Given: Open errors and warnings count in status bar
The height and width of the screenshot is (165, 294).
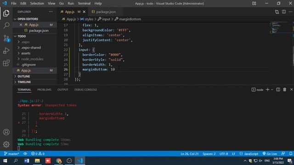Looking at the screenshot, I should [38, 154].
